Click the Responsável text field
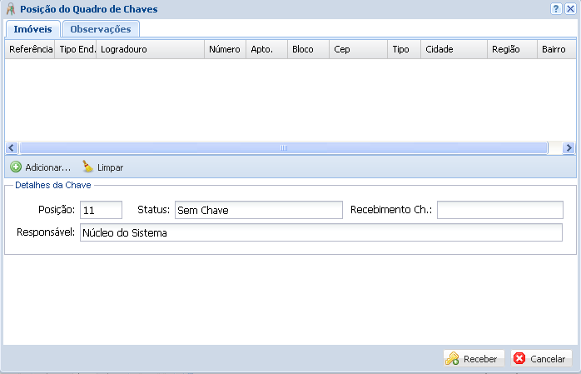581x374 pixels. point(320,233)
